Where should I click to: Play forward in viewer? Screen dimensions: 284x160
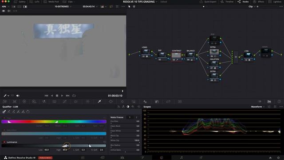pyautogui.click(x=62, y=96)
